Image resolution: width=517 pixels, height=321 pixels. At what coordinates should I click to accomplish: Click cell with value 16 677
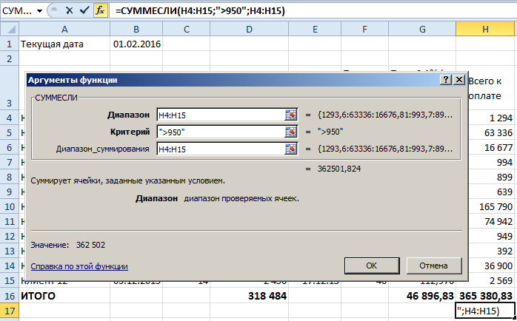click(491, 147)
